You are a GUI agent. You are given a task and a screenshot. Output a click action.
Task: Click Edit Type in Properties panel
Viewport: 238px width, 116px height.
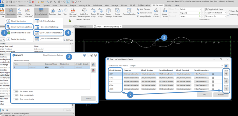tap(68, 40)
